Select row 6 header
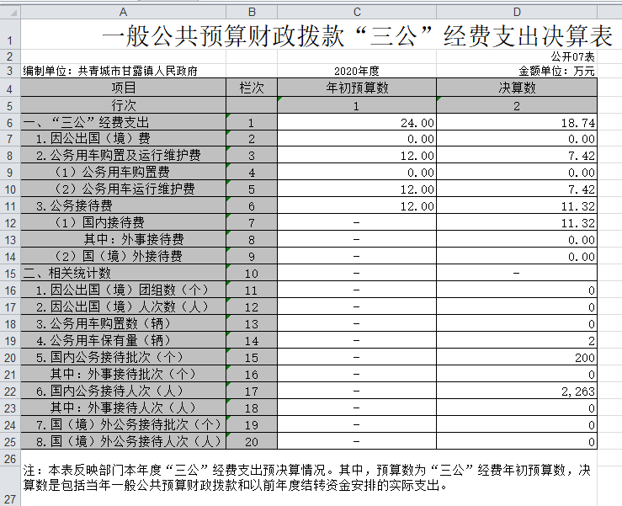 click(x=10, y=122)
